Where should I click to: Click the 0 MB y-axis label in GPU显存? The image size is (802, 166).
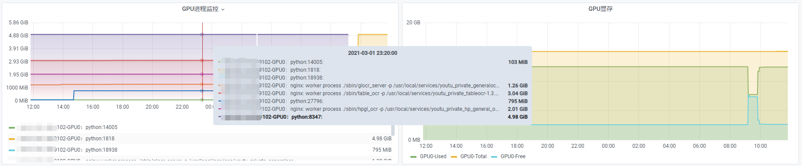tap(414, 140)
